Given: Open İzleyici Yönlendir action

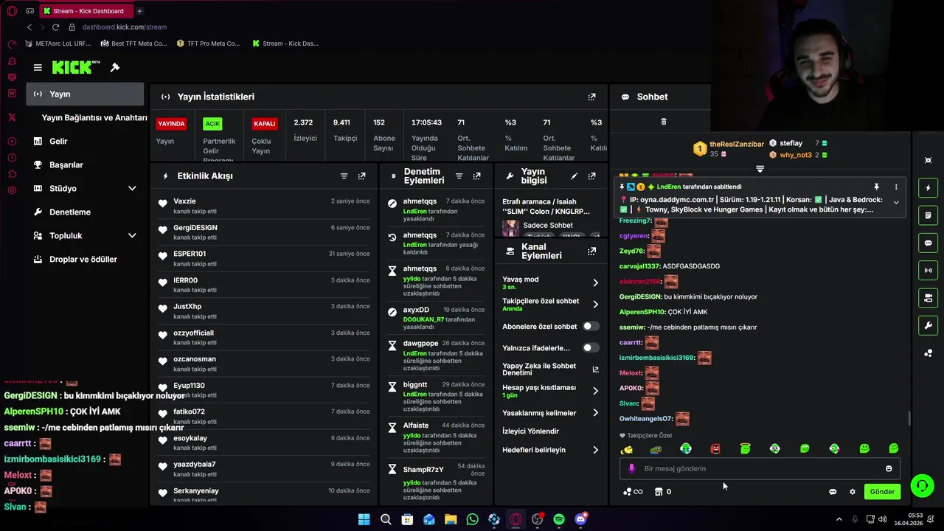Looking at the screenshot, I should point(530,431).
